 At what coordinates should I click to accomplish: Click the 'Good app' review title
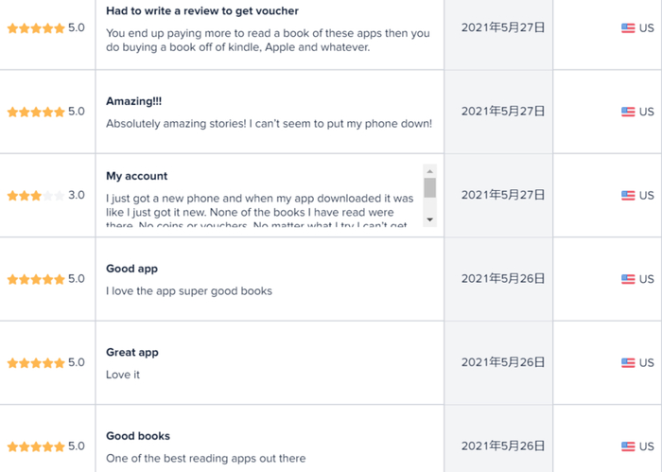[x=132, y=269]
